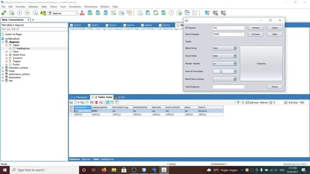The height and width of the screenshot is (174, 310).
Task: Click the execute all queries icon
Action: [x=27, y=13]
